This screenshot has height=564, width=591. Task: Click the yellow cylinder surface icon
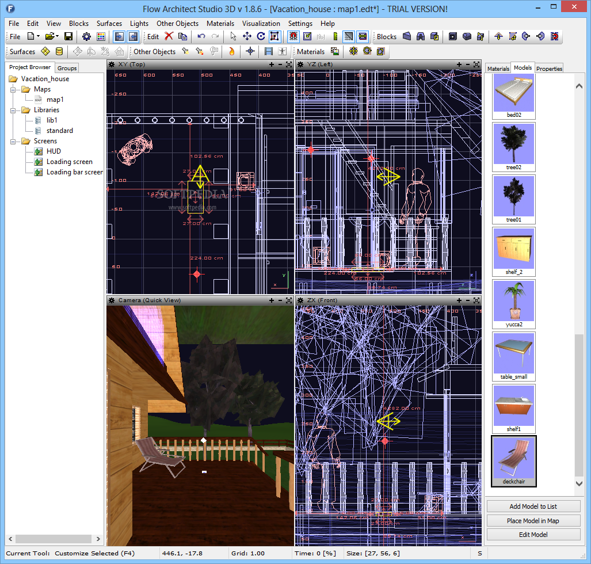[x=59, y=51]
